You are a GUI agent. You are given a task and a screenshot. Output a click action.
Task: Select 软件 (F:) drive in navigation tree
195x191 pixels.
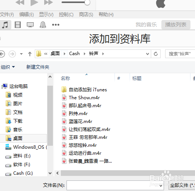click(18, 165)
